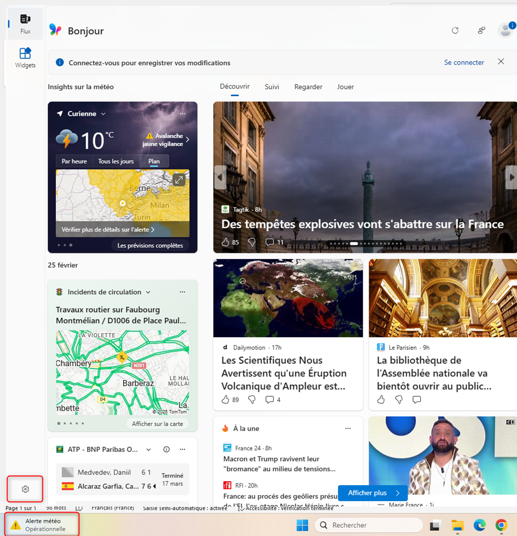Screen dimensions: 517x536
Task: Dislike the volcanic eruption article
Action: click(252, 399)
